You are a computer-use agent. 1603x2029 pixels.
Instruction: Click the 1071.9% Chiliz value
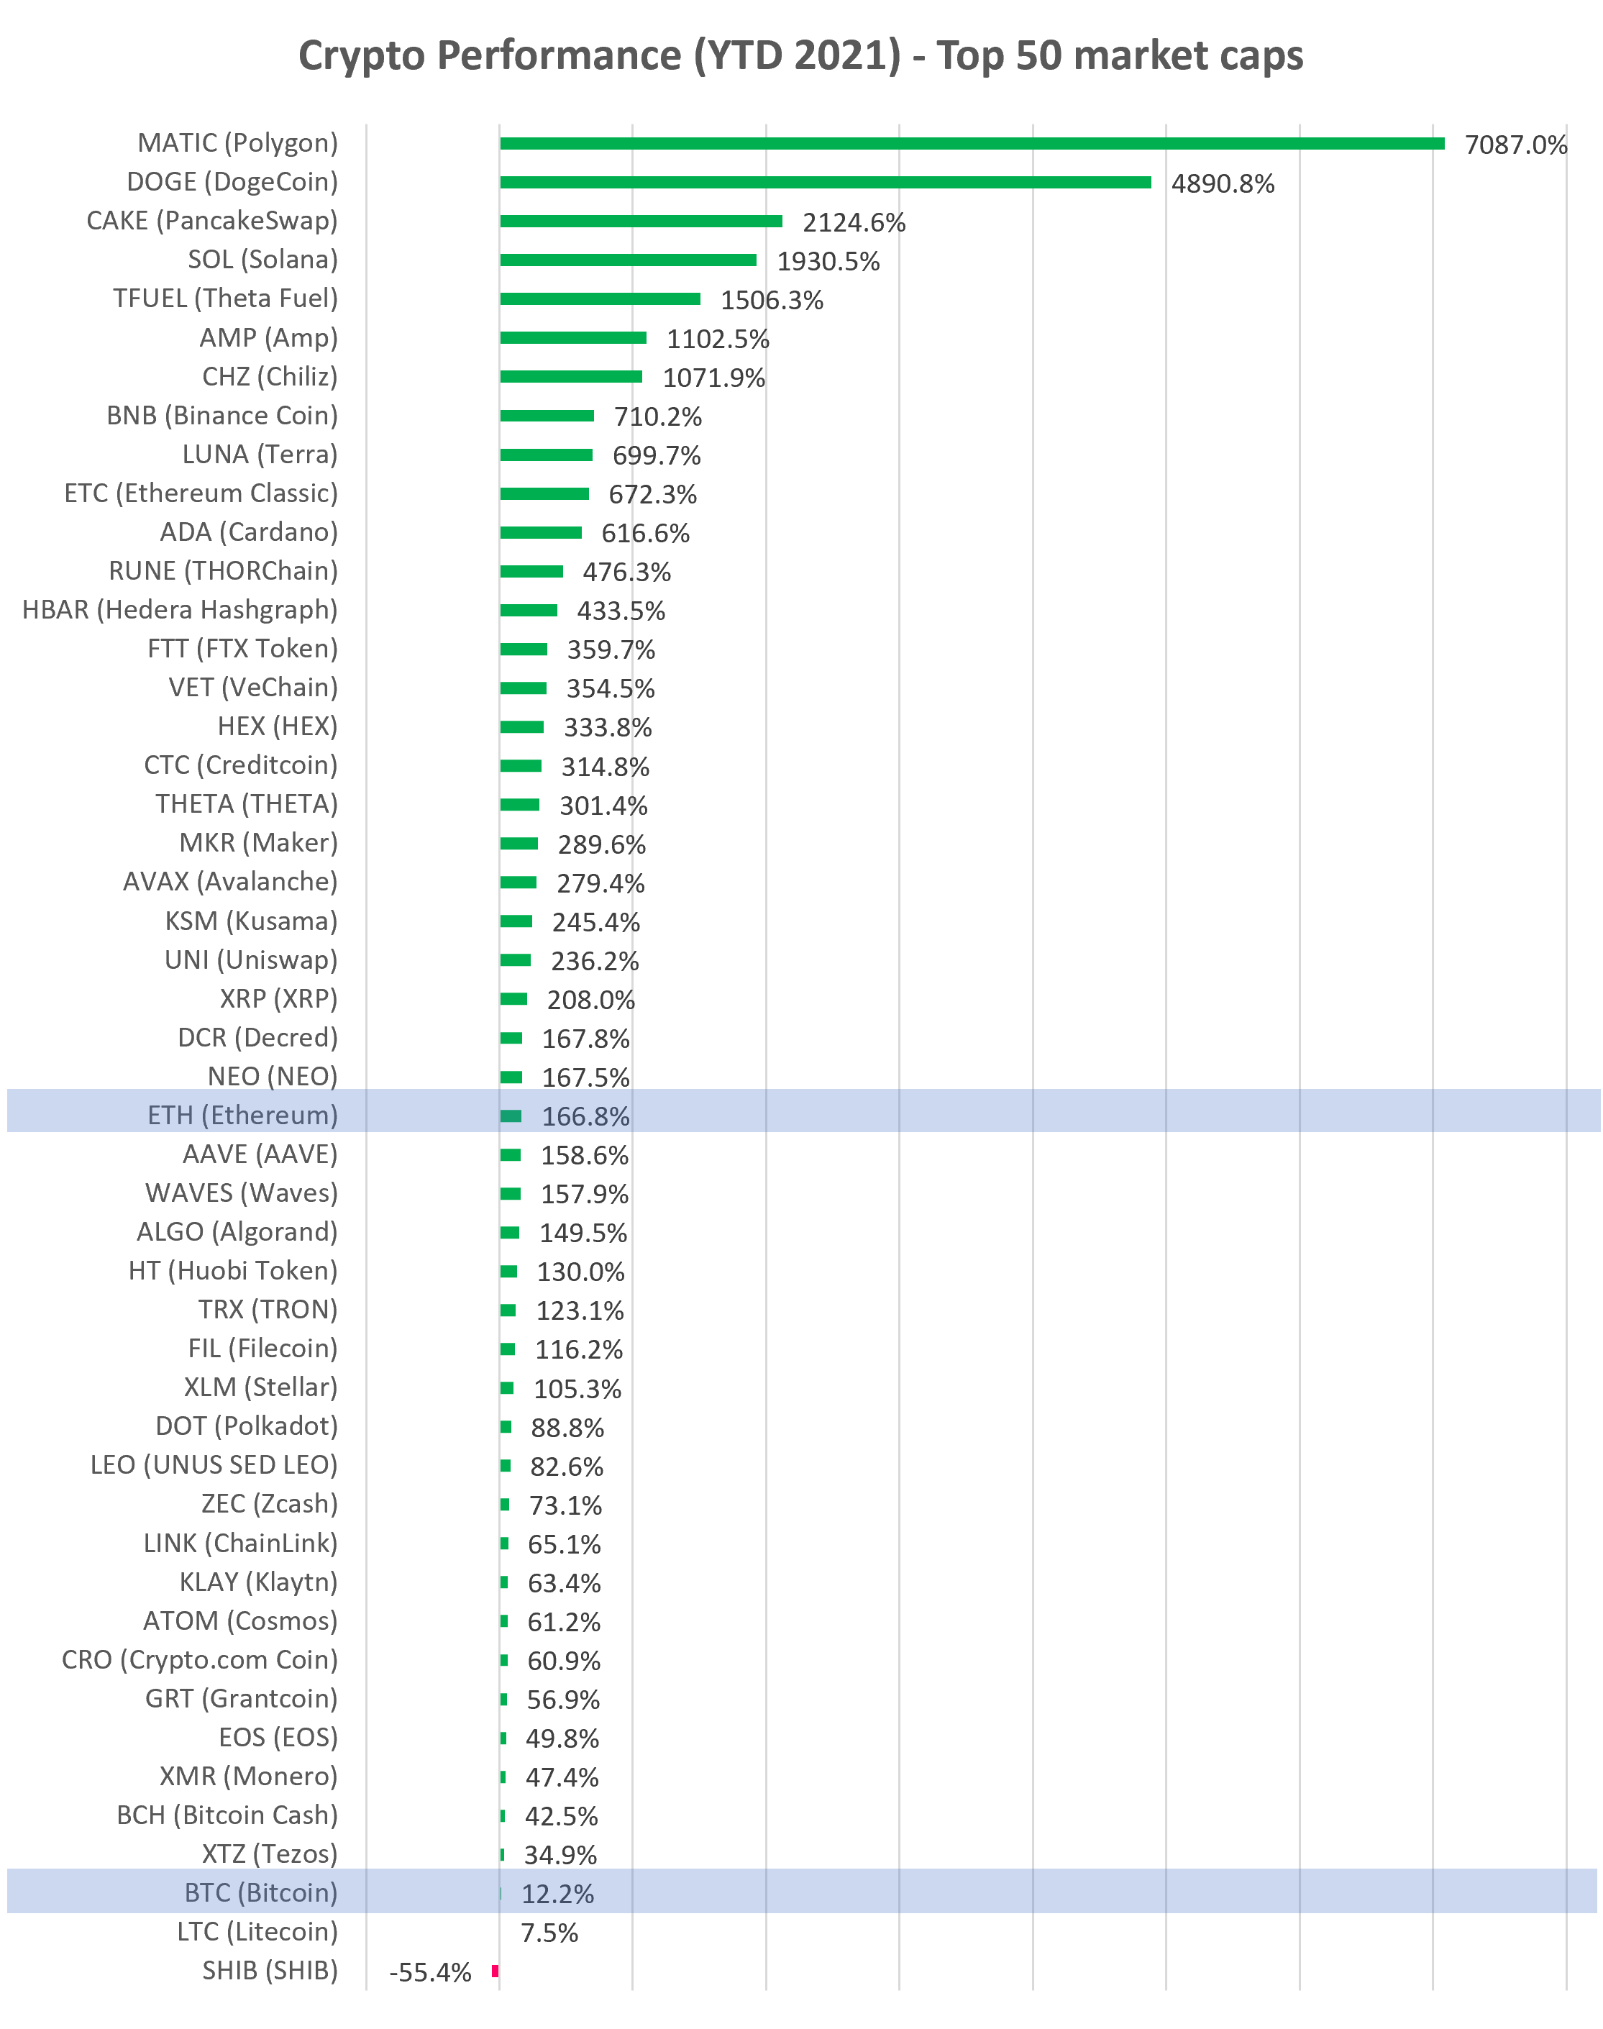click(x=714, y=378)
